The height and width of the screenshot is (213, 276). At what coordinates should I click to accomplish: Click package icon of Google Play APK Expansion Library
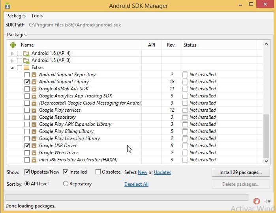pyautogui.click(x=34, y=124)
